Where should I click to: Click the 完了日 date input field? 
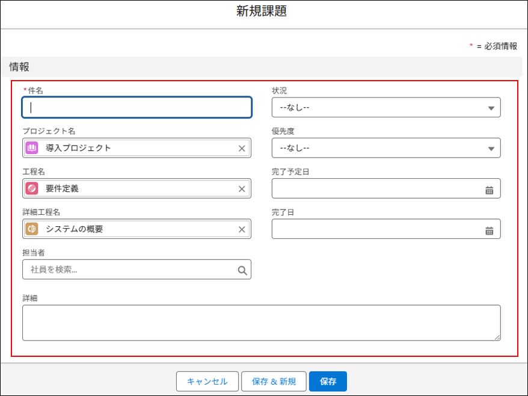[376, 229]
